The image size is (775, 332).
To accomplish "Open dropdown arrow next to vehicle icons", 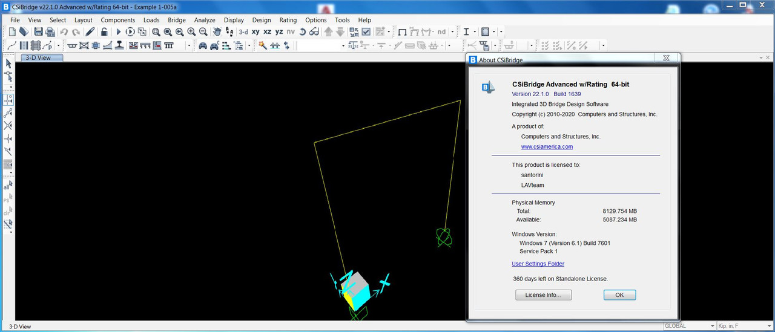I will [249, 45].
